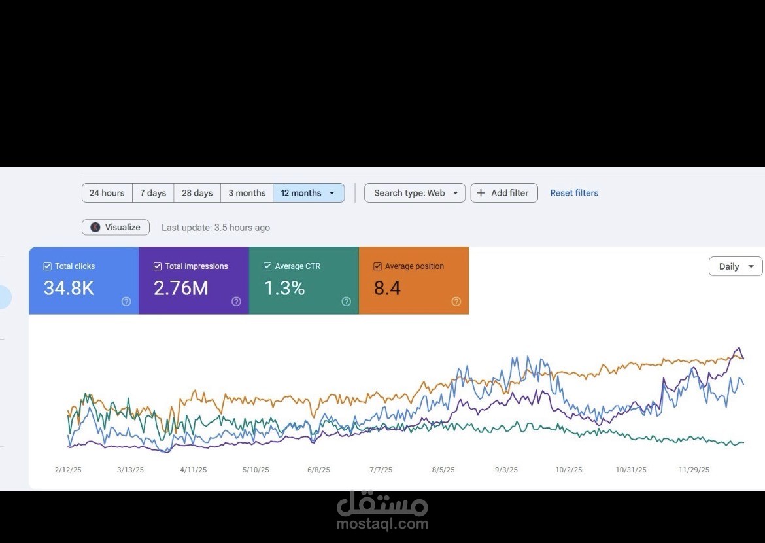Open the Search type: Web dropdown

coord(415,193)
